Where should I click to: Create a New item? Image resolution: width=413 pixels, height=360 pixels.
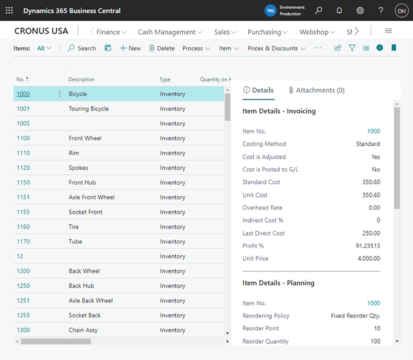point(130,48)
